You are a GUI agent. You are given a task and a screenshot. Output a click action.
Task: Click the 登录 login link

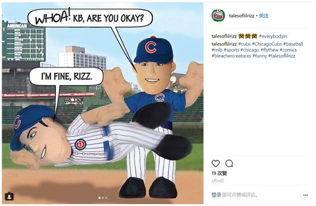click(216, 195)
